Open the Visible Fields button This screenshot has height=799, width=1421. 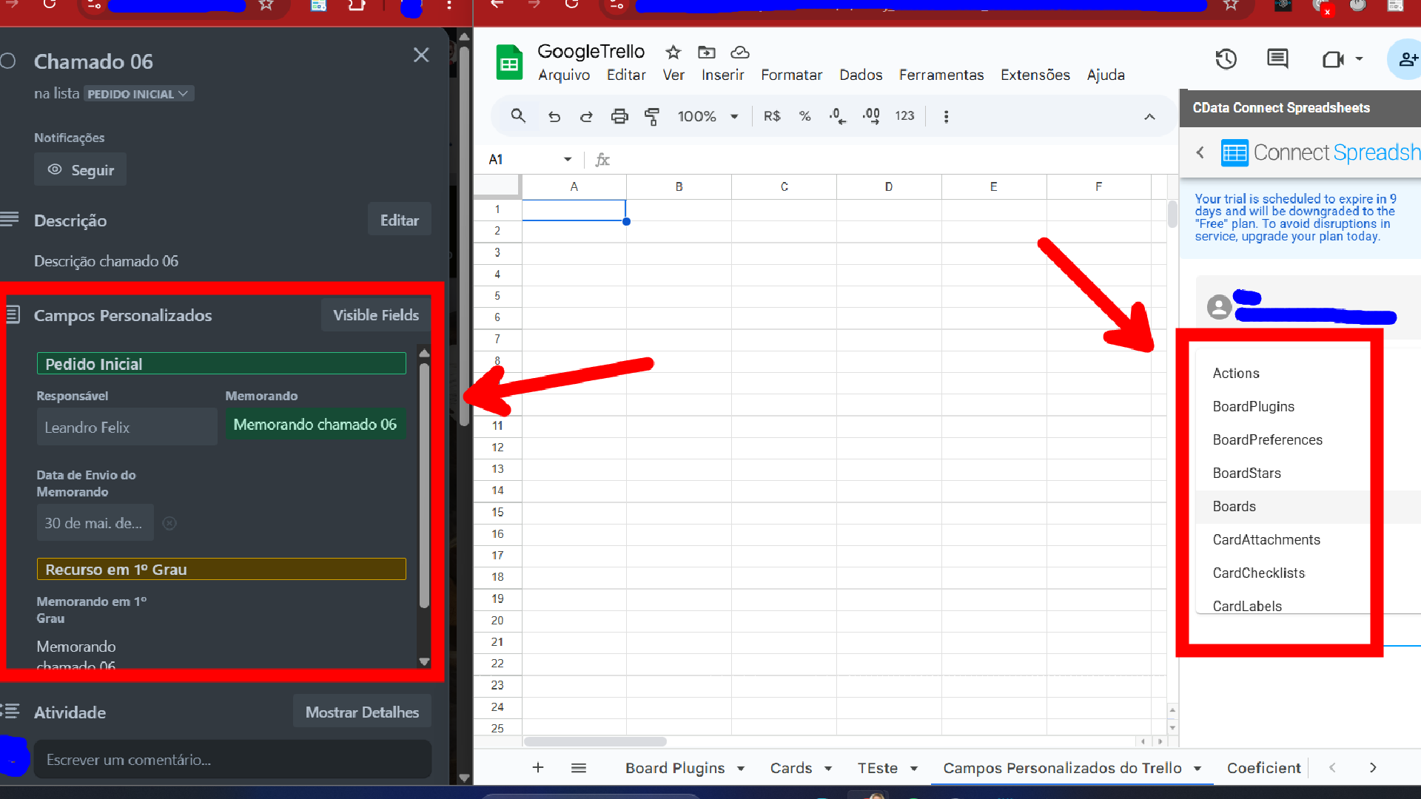point(376,315)
